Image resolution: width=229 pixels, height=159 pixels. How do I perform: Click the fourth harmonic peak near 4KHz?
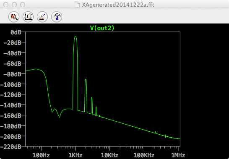tap(96, 107)
